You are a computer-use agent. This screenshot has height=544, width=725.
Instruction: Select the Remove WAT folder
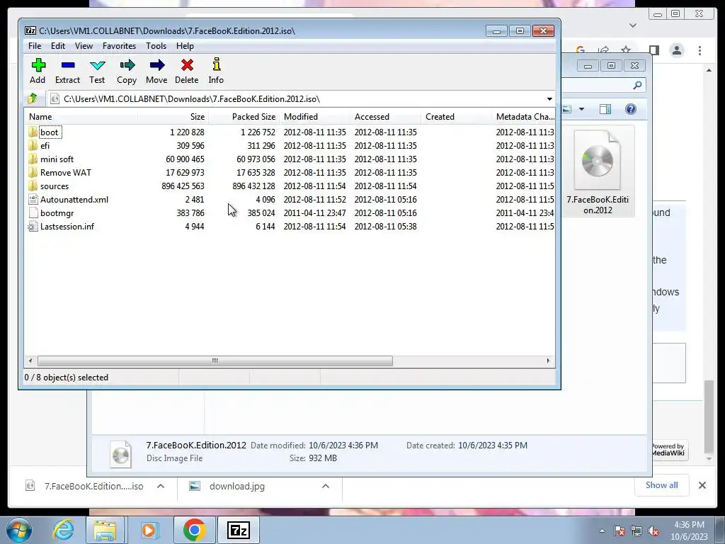point(66,173)
